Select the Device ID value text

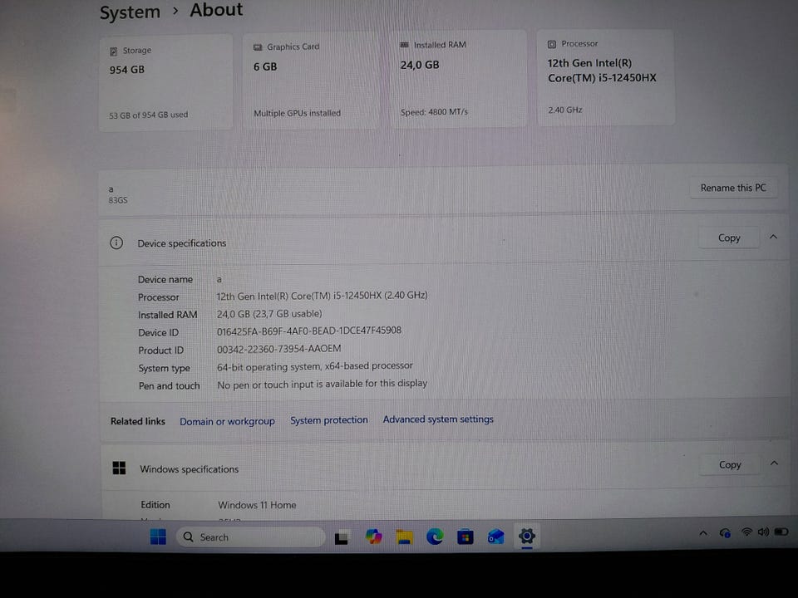coord(309,331)
